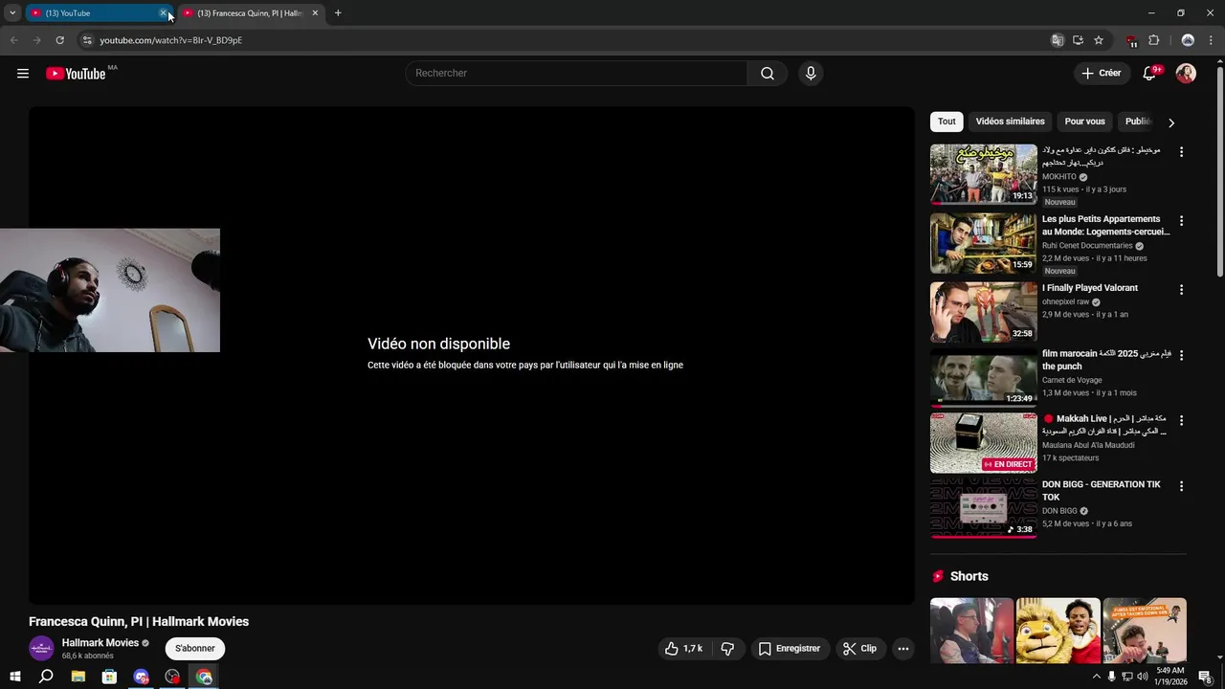Click the Google Translate icon in address bar

coord(1058,40)
